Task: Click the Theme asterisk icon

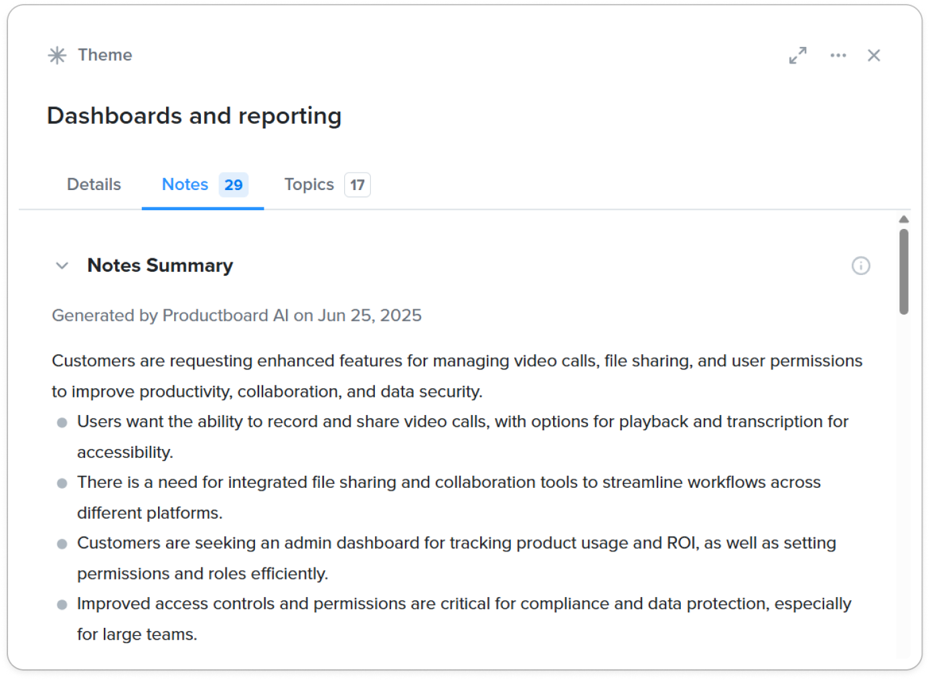Action: tap(58, 55)
